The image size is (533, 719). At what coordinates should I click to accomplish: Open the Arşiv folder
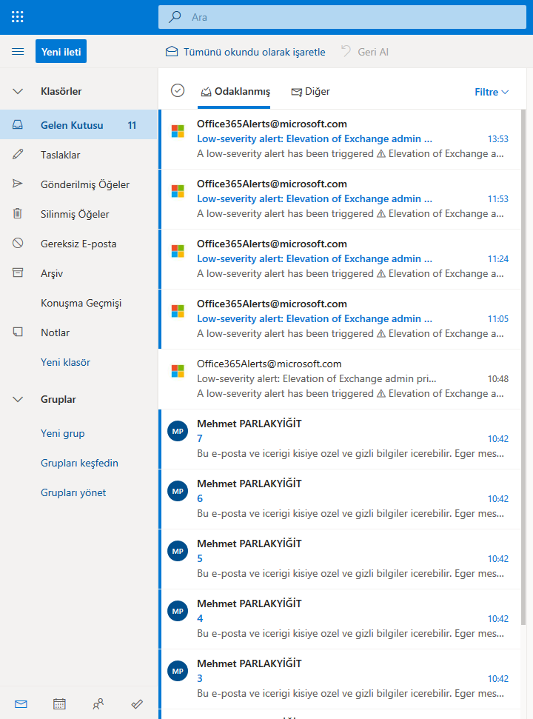(52, 273)
